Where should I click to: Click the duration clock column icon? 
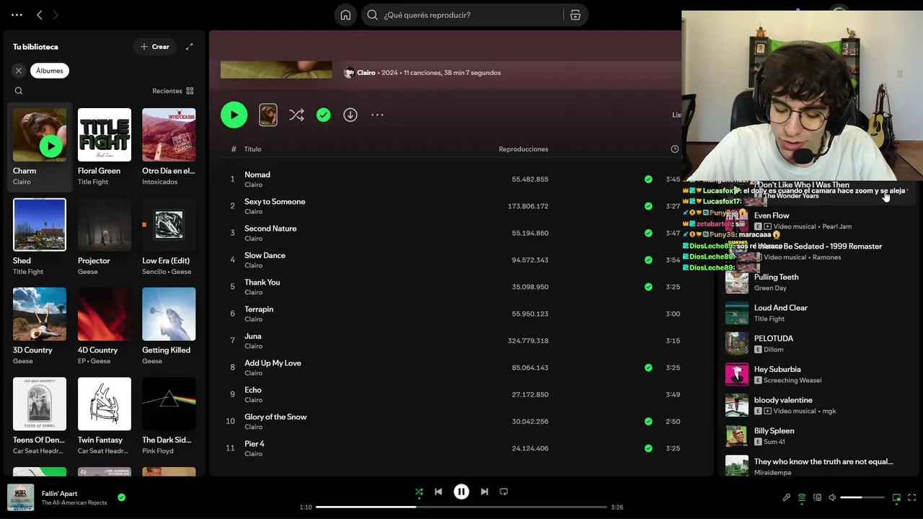click(x=675, y=149)
